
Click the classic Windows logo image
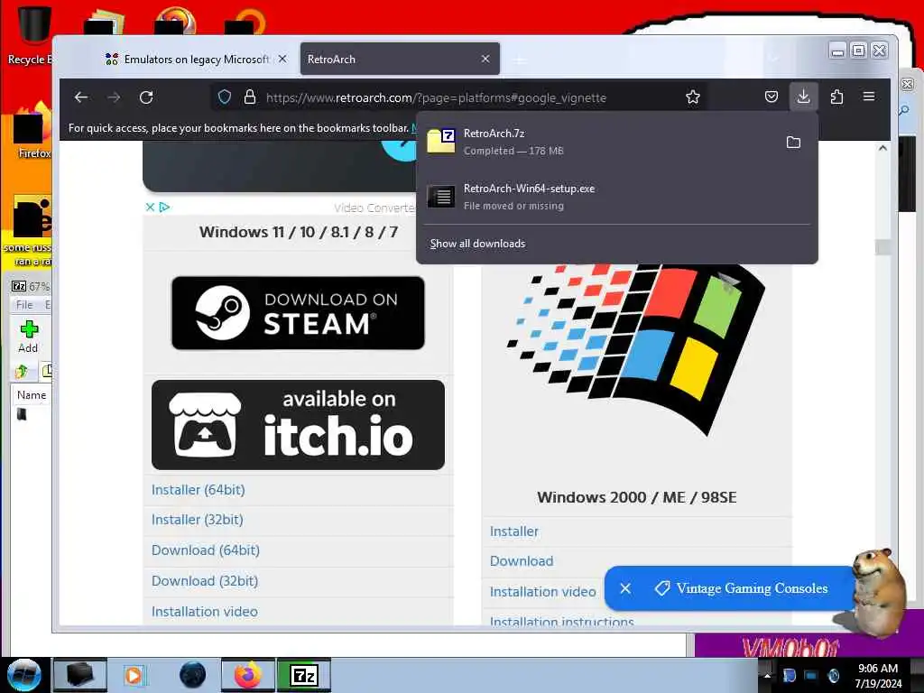click(x=636, y=349)
